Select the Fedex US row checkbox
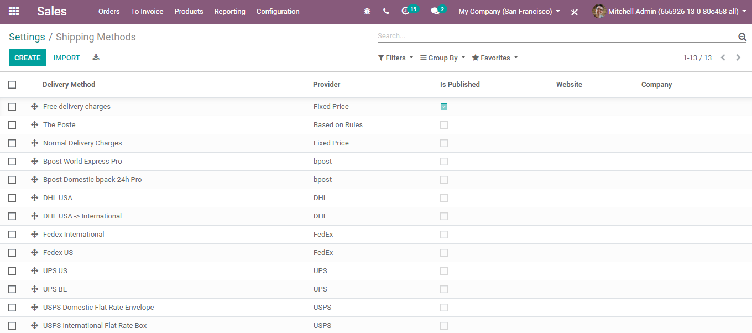Image resolution: width=752 pixels, height=333 pixels. (x=12, y=253)
